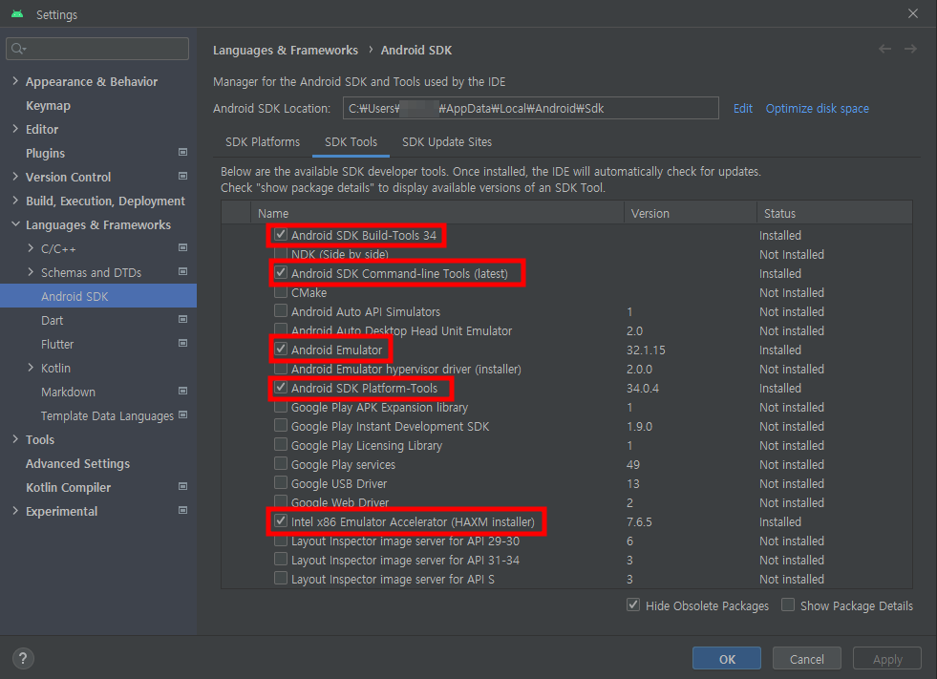937x679 pixels.
Task: Focus the settings search field
Action: click(x=97, y=49)
